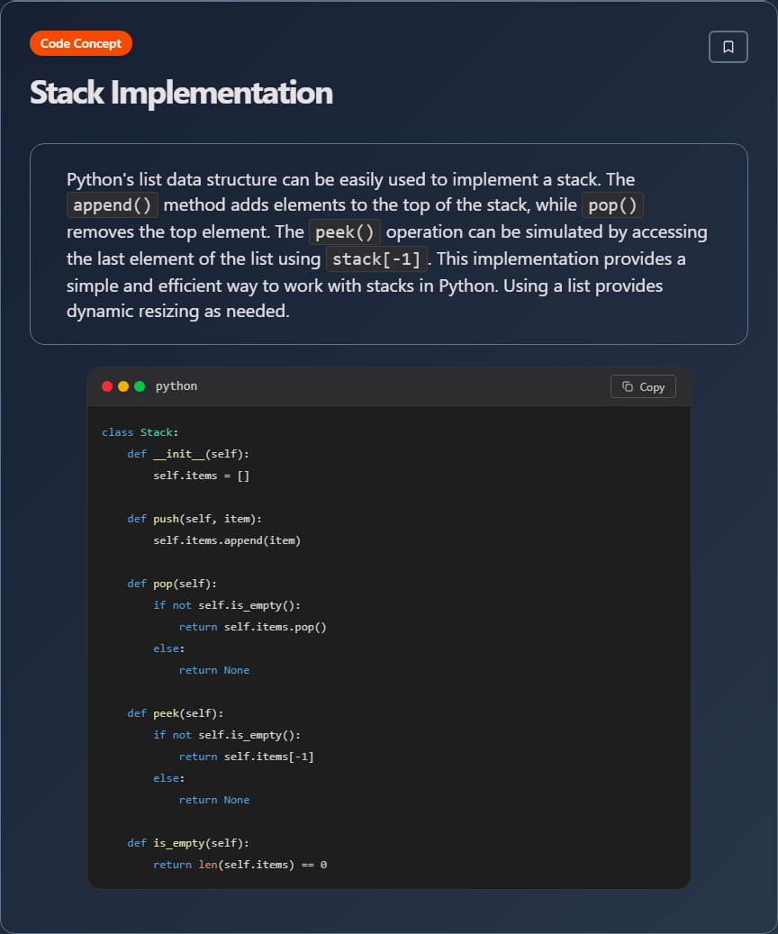Click the append() inline code chip

pos(113,205)
